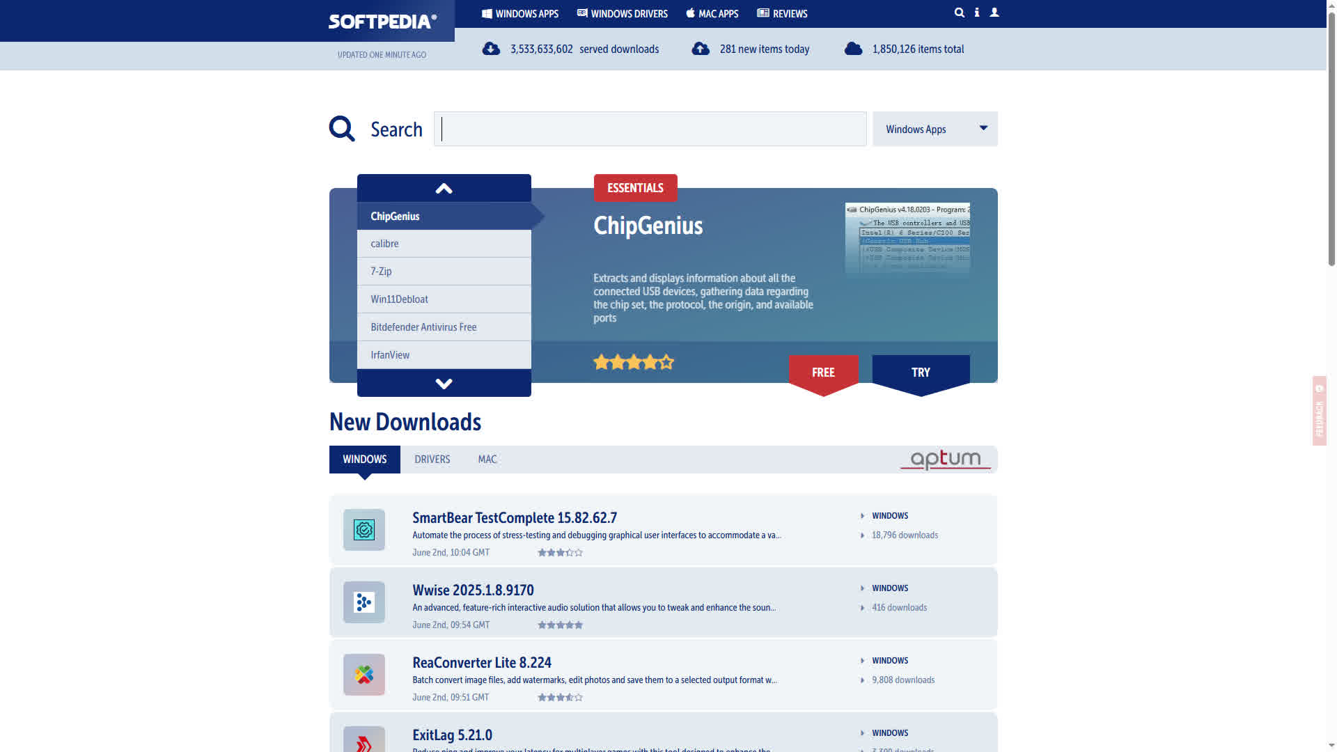Click '18,796 downloads' text
Image resolution: width=1337 pixels, height=752 pixels.
tap(905, 535)
